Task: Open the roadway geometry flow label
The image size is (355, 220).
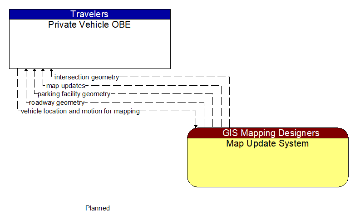Action: click(57, 103)
